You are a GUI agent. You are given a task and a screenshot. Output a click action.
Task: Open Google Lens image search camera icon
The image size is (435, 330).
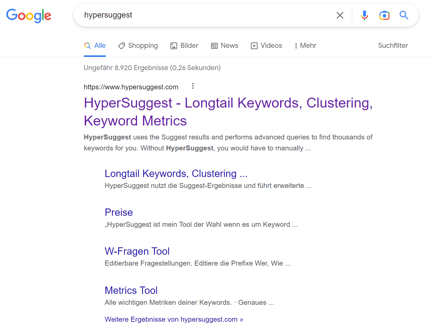pos(384,15)
